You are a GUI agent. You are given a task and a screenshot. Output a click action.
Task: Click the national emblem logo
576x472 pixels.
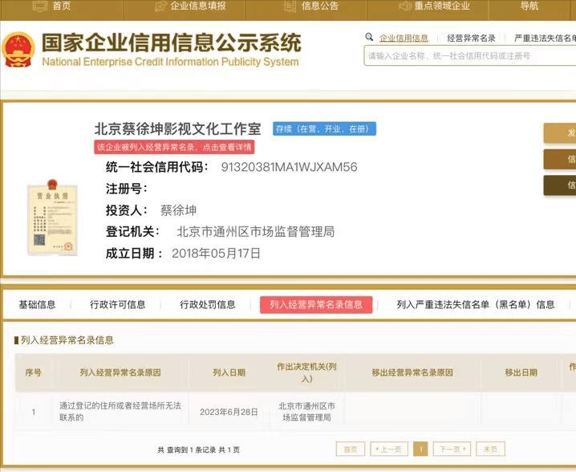pos(18,50)
